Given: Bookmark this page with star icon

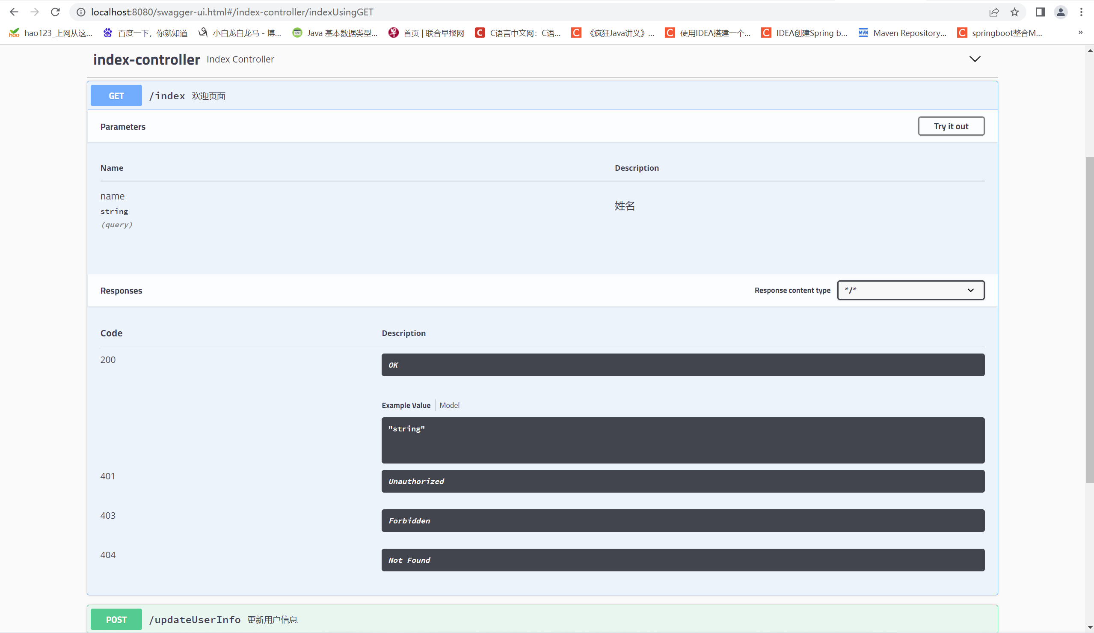Looking at the screenshot, I should pos(1014,12).
